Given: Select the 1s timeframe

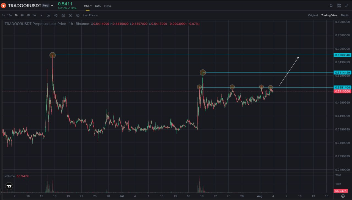Looking at the screenshot, I should (x=3, y=15).
